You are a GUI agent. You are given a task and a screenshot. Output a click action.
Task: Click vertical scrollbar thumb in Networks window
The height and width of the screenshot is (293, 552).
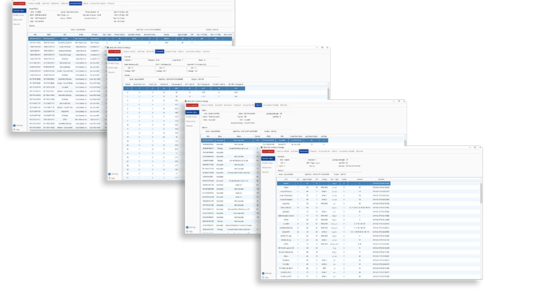coord(481,193)
